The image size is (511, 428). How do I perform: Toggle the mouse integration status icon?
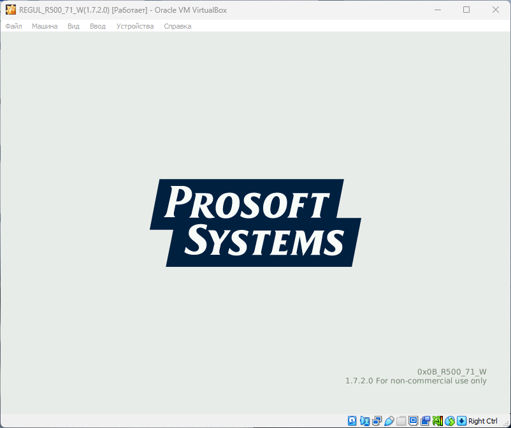pyautogui.click(x=450, y=421)
